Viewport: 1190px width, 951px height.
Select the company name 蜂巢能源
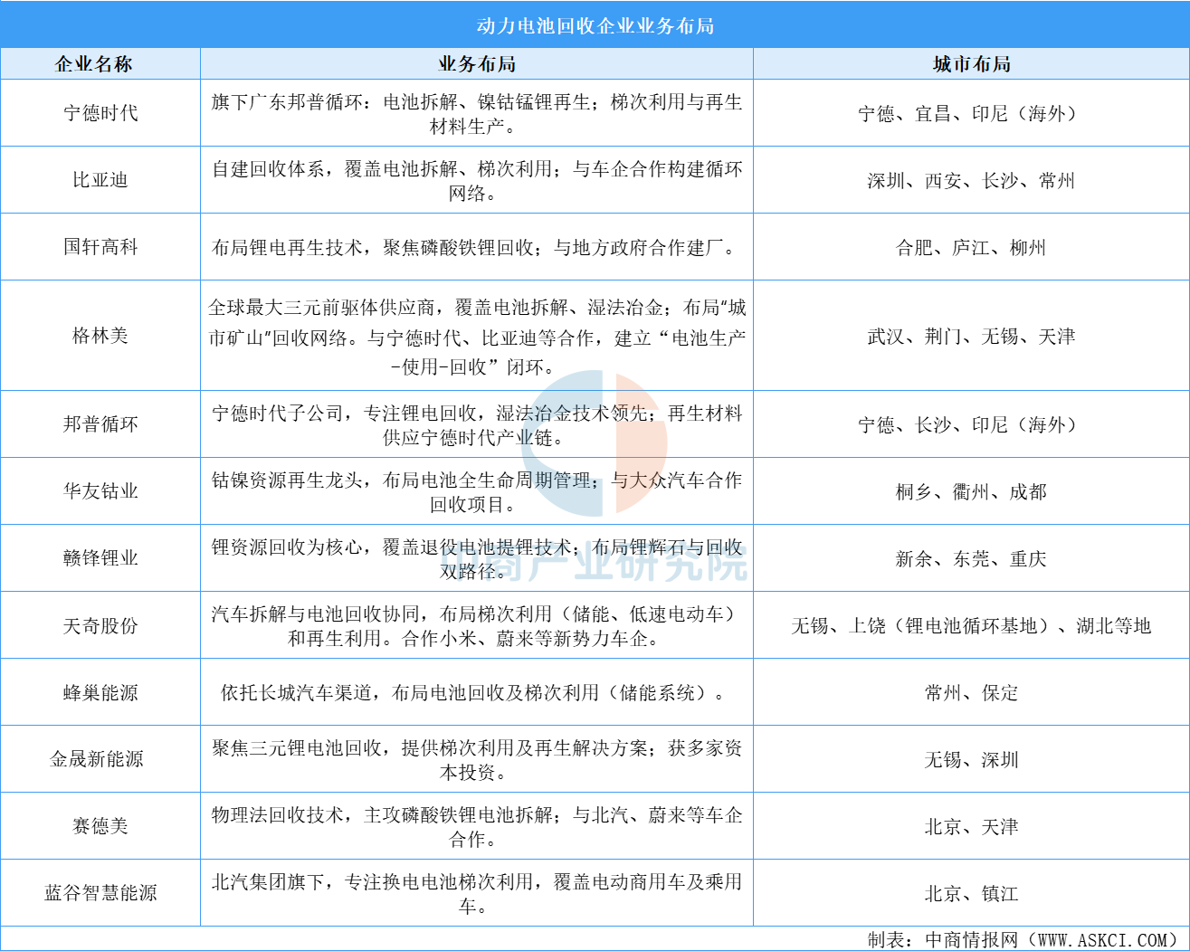(100, 692)
